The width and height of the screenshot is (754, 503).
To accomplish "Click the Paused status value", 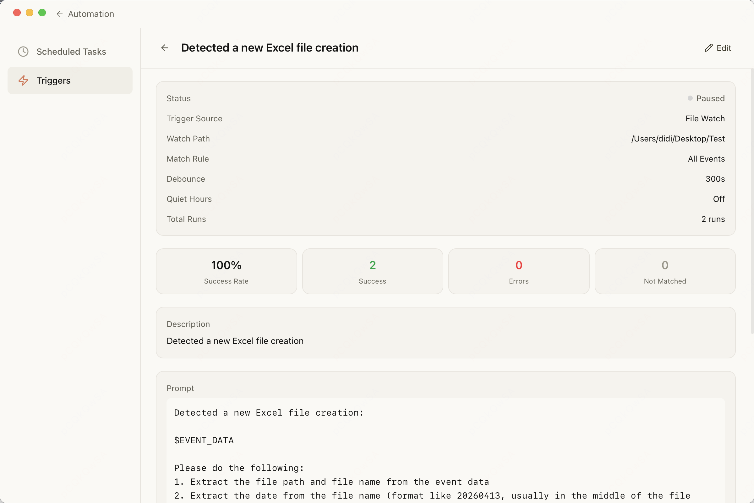I will click(710, 98).
